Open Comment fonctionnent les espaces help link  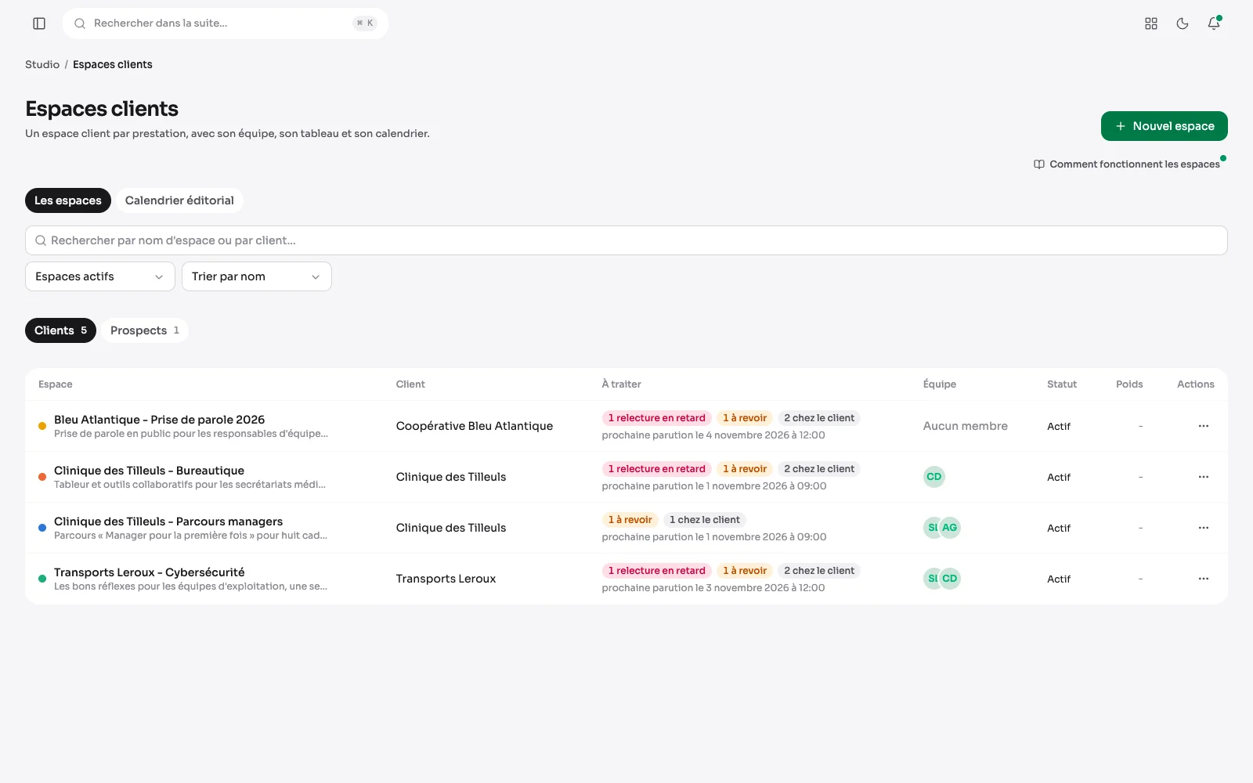tap(1127, 164)
